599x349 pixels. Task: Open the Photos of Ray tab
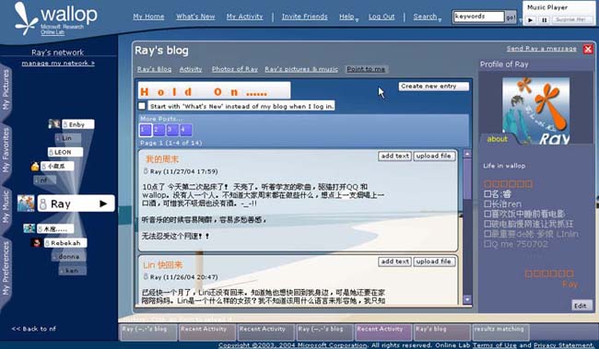tap(235, 69)
